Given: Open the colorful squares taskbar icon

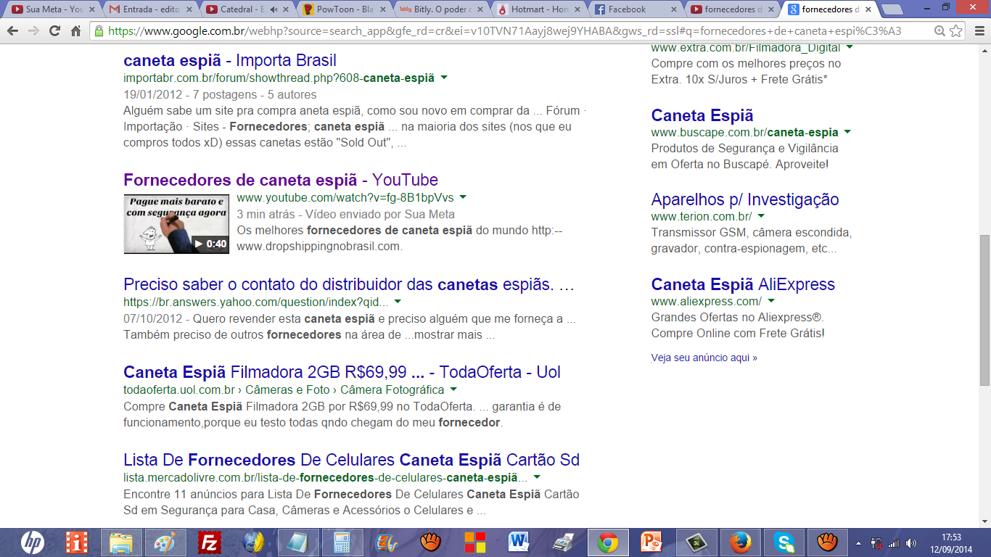Looking at the screenshot, I should [475, 542].
